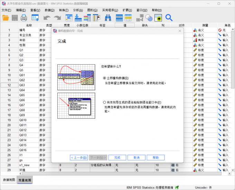Image resolution: width=235 pixels, height=190 pixels.
Task: Open the 分析 menu
Action: point(78,10)
